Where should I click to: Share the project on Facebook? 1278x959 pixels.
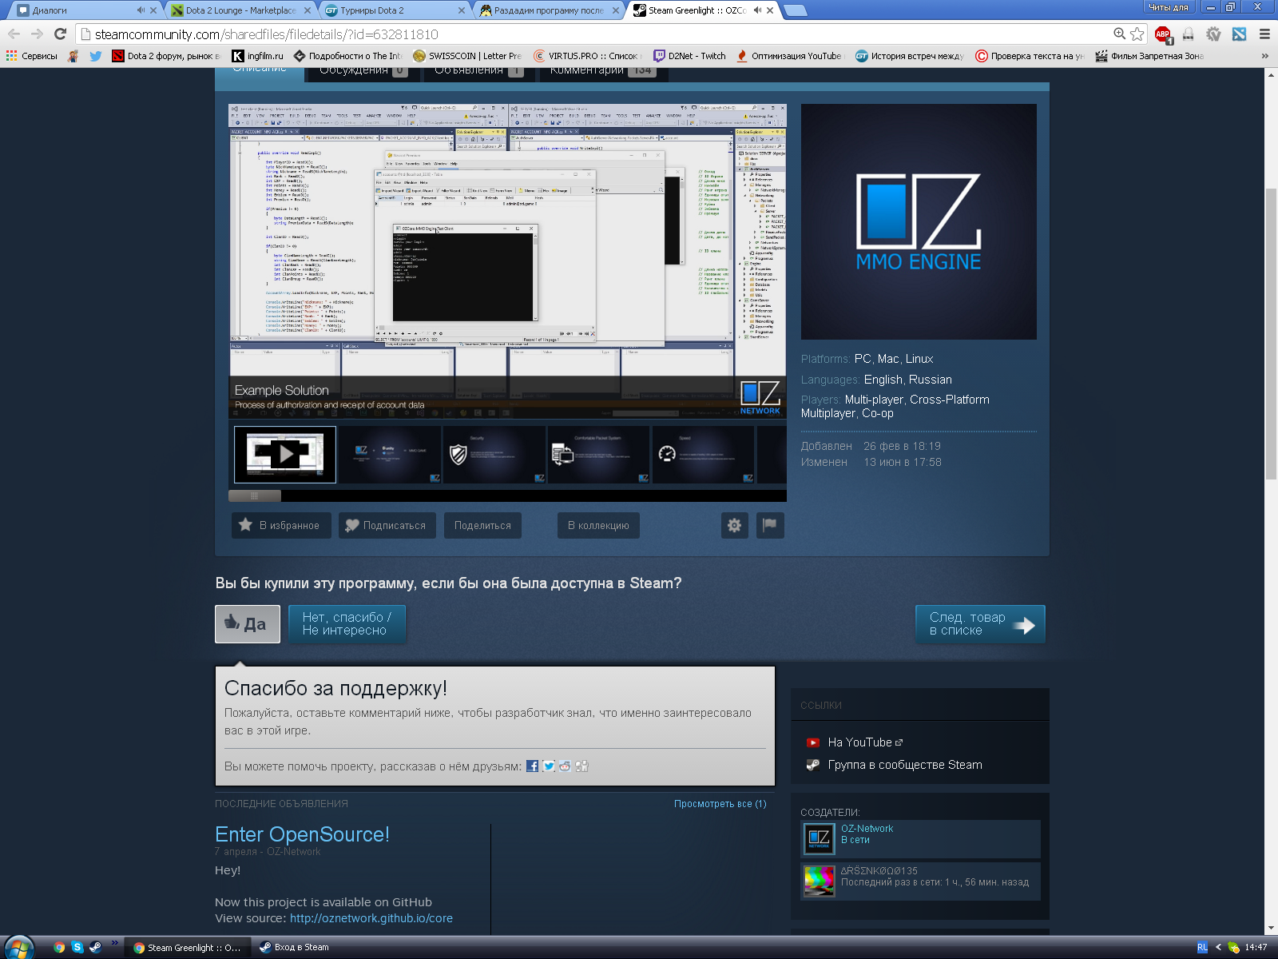532,766
